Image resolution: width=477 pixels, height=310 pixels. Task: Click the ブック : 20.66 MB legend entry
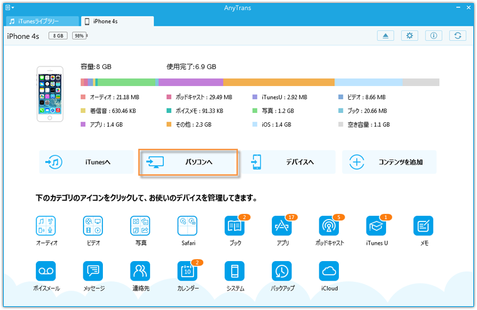pos(363,110)
